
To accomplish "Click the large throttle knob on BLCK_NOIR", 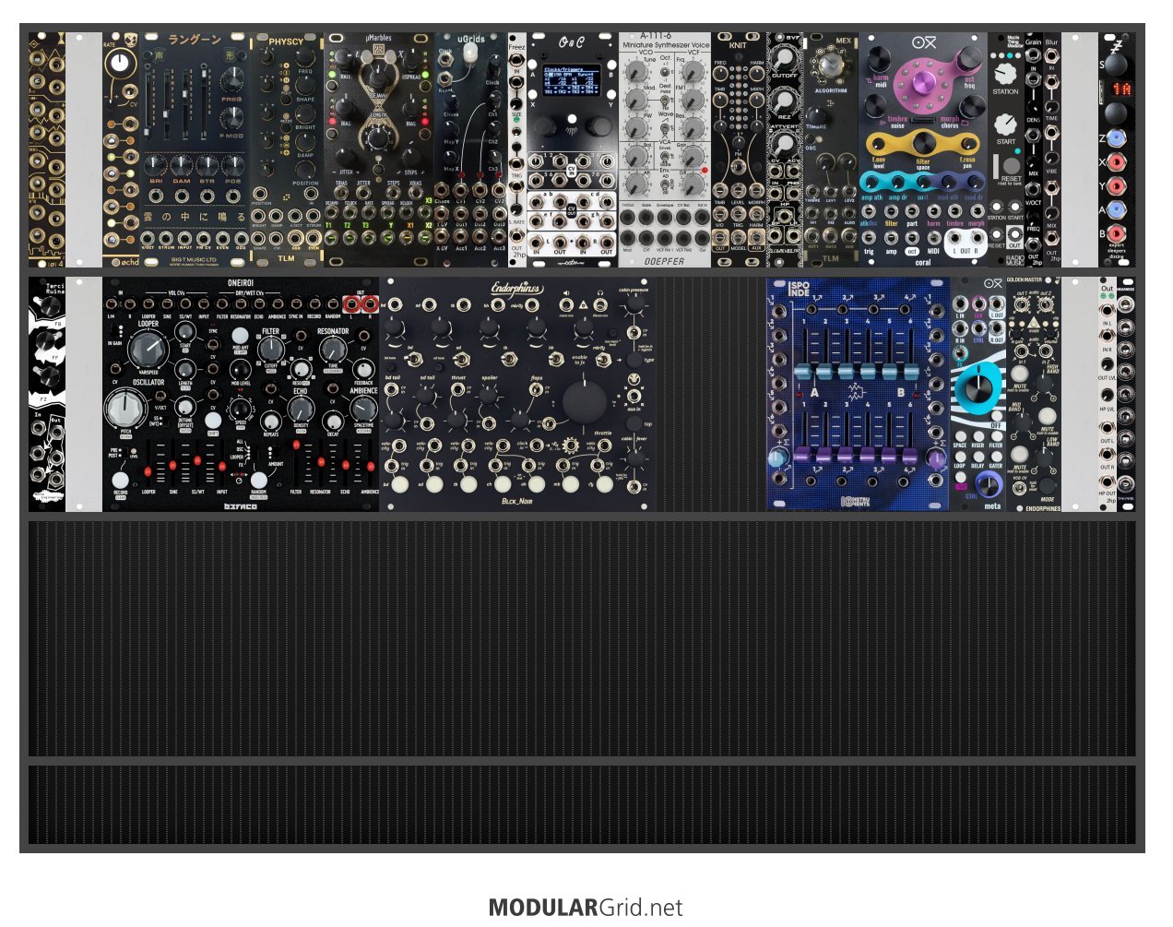I will coord(586,401).
